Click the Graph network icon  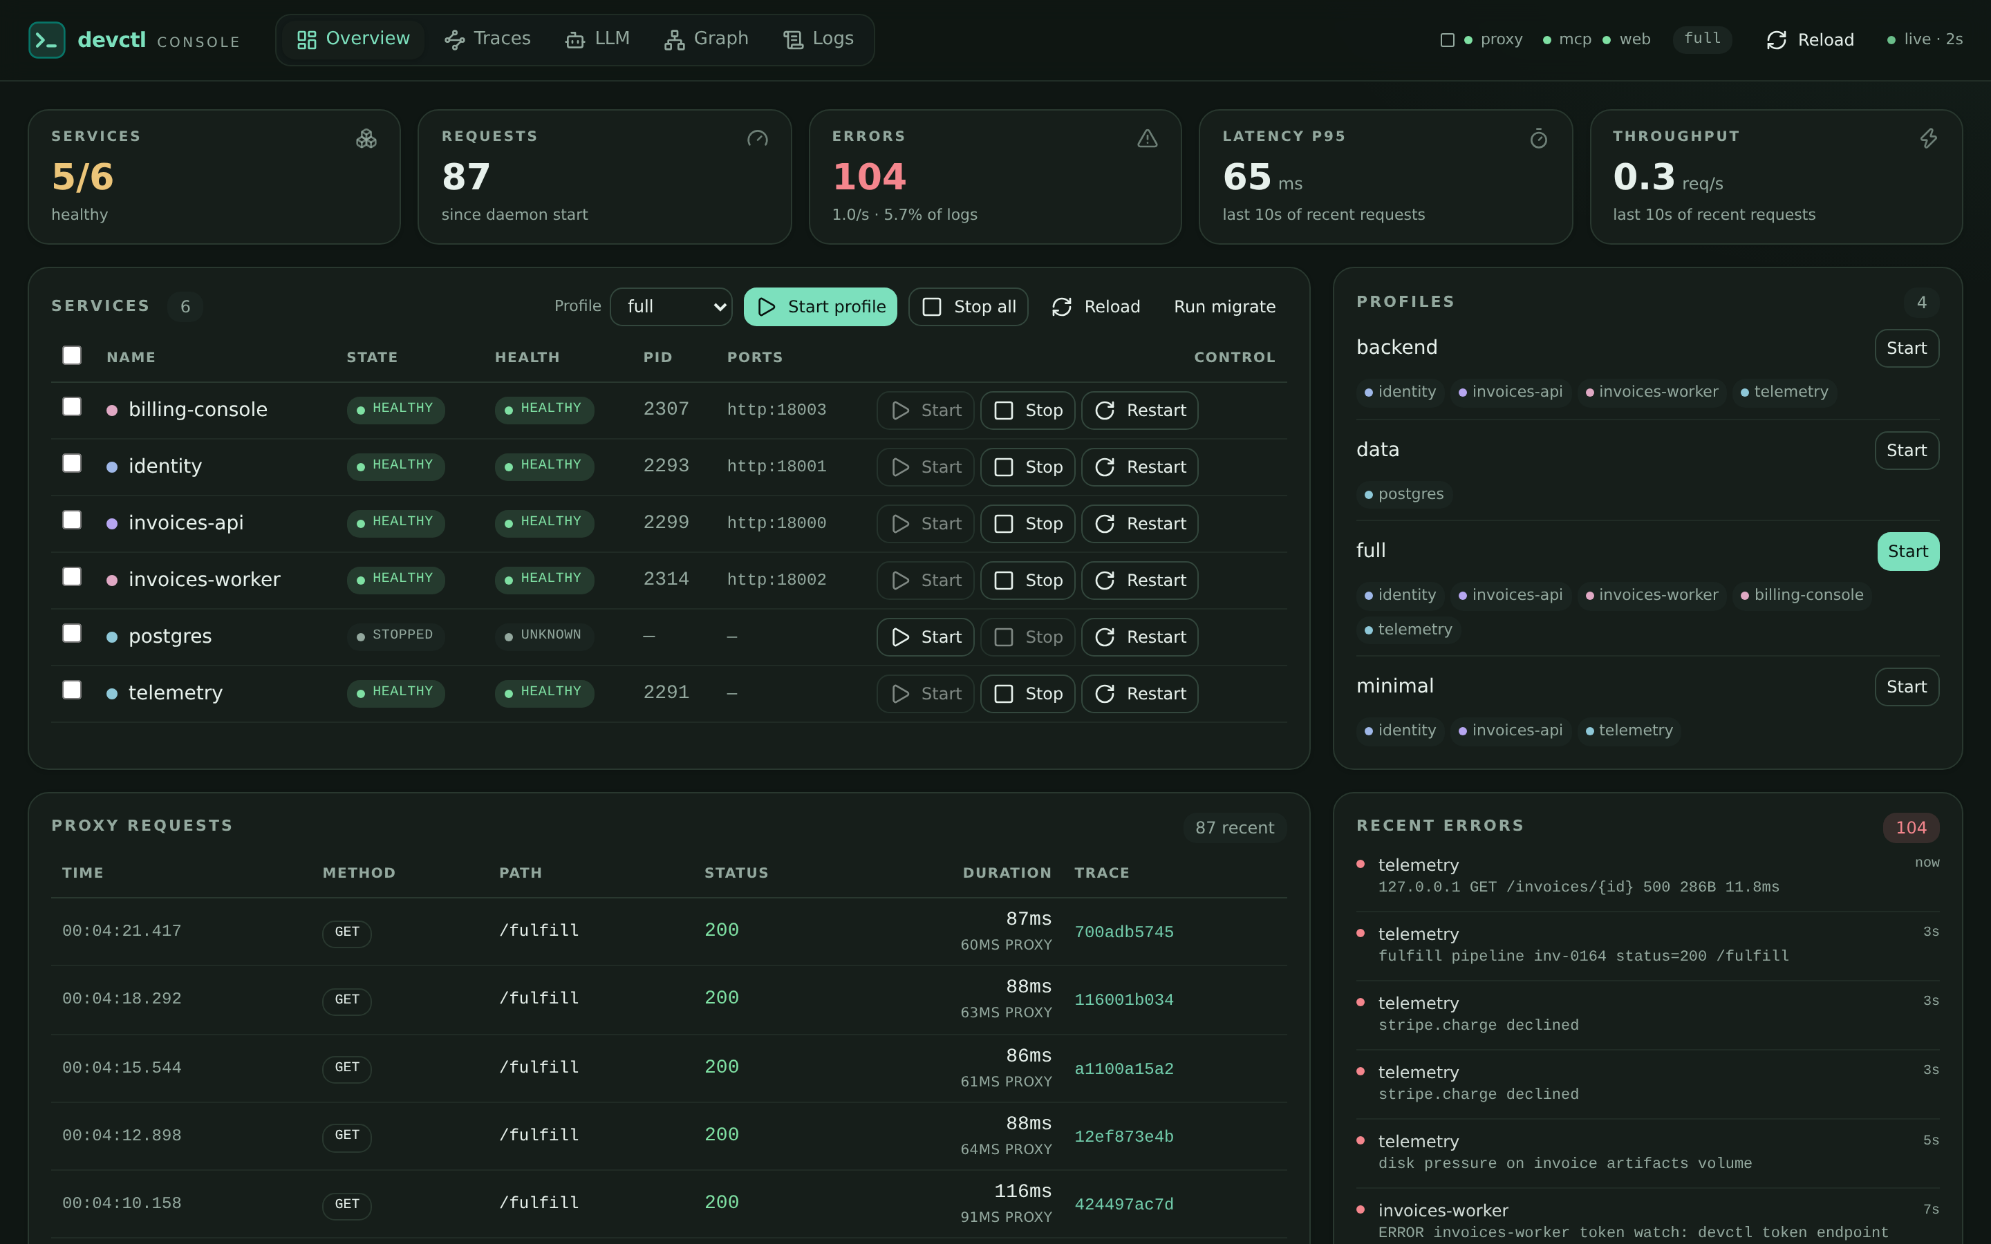tap(674, 39)
